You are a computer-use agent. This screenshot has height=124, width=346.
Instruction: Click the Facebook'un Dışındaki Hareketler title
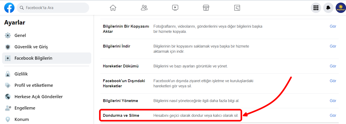click(124, 83)
